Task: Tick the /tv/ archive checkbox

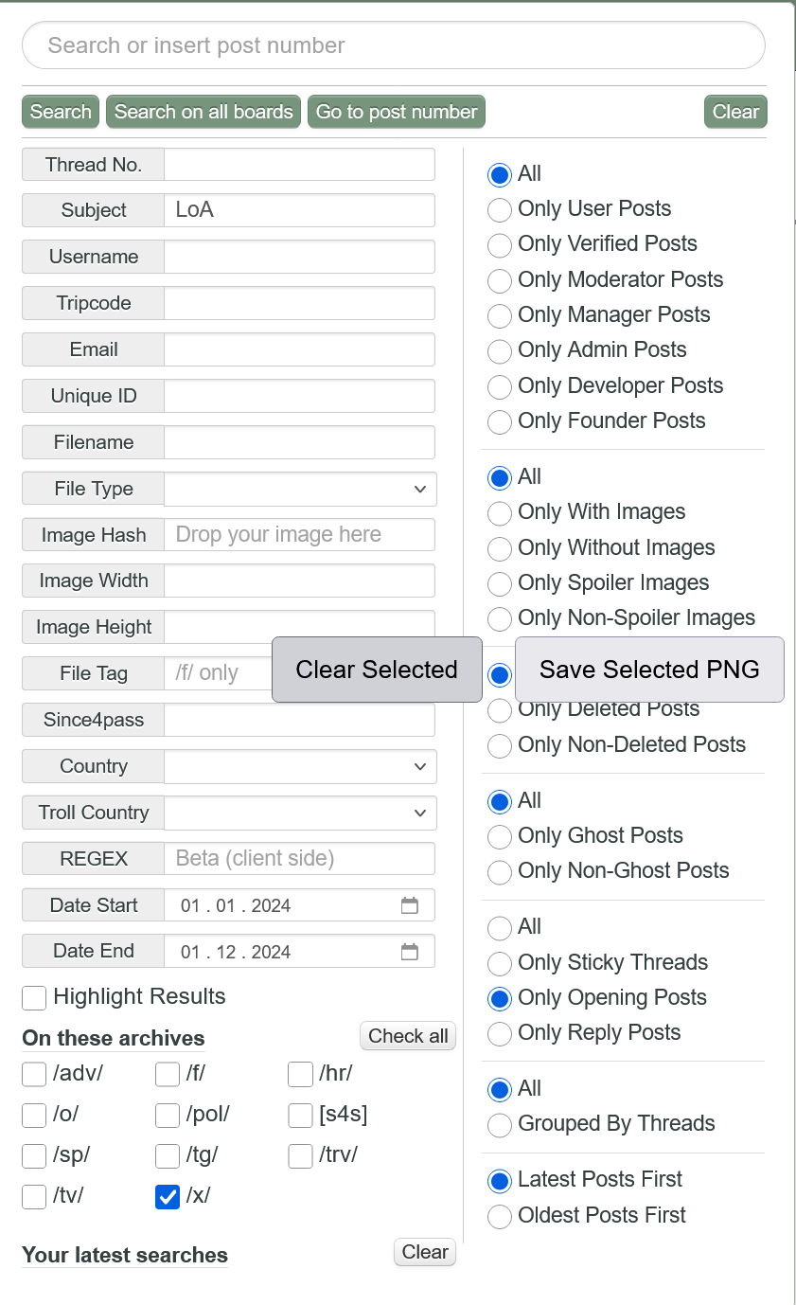Action: (34, 1197)
